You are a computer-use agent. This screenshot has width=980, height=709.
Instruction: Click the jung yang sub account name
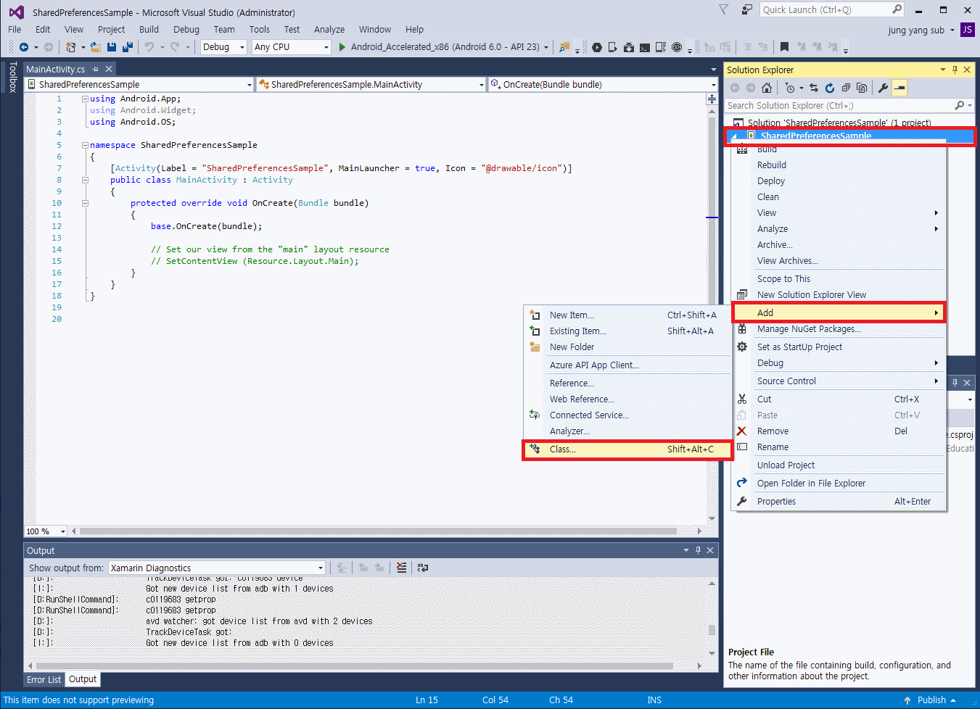pyautogui.click(x=916, y=30)
